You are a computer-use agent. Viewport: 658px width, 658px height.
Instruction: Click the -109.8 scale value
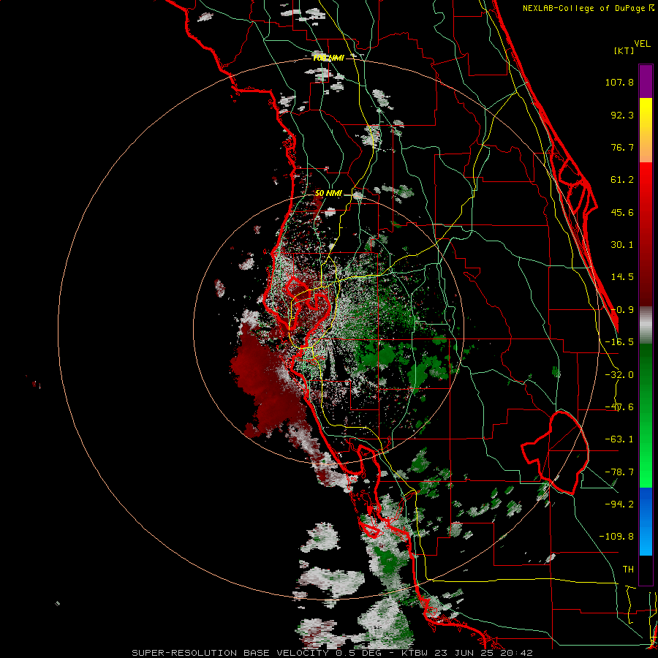(616, 537)
